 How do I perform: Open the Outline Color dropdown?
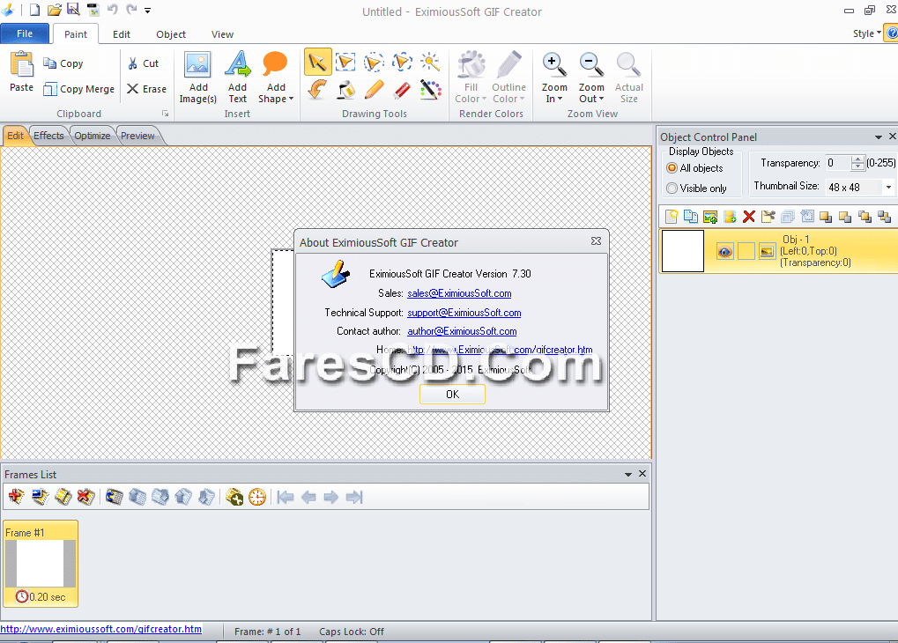tap(508, 99)
